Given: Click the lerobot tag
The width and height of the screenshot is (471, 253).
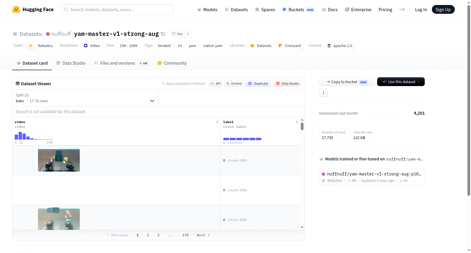Looking at the screenshot, I should tap(164, 46).
